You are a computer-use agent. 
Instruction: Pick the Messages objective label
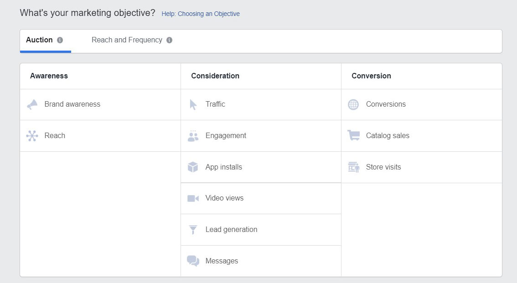(x=222, y=261)
